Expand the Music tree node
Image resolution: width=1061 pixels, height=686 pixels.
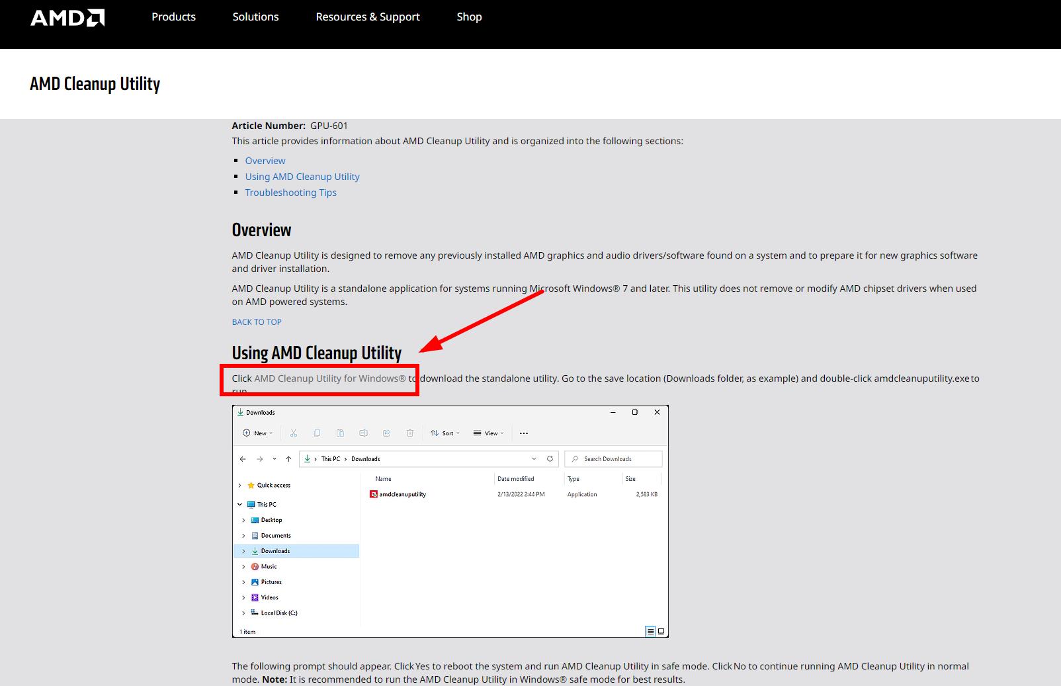click(x=243, y=567)
